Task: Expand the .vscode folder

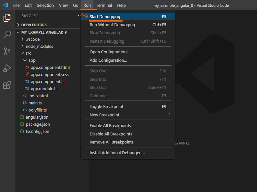Action: (x=33, y=39)
